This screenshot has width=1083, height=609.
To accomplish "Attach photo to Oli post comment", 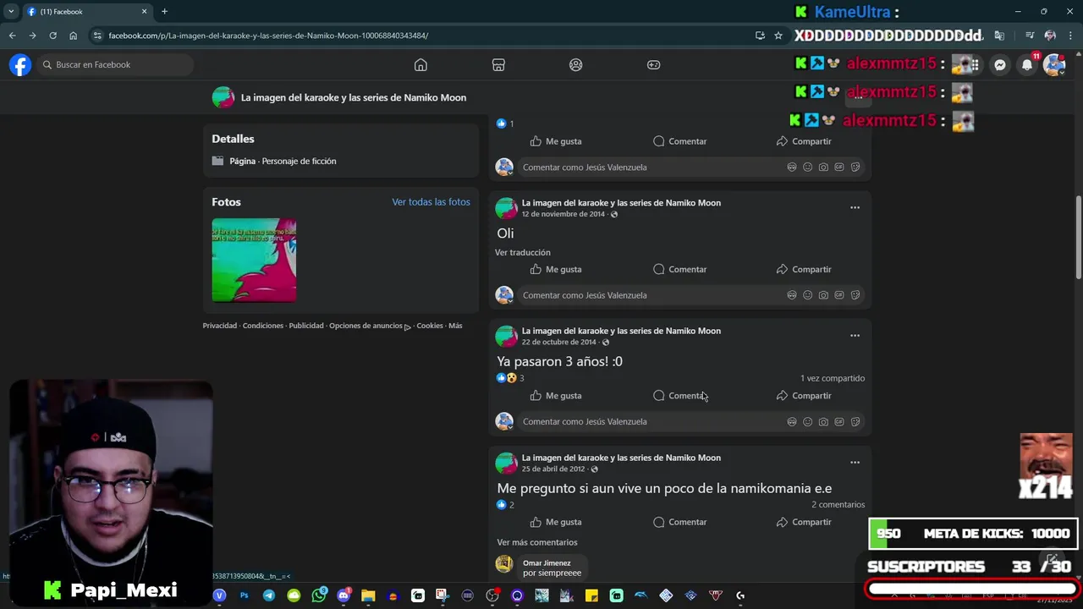I will coord(823,295).
